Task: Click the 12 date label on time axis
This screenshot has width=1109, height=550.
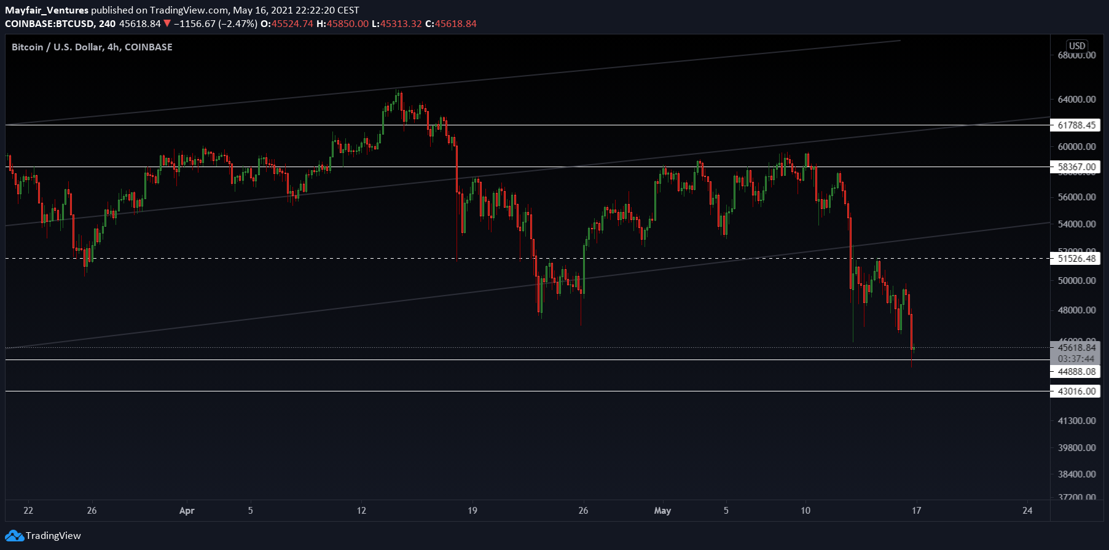Action: pyautogui.click(x=361, y=511)
